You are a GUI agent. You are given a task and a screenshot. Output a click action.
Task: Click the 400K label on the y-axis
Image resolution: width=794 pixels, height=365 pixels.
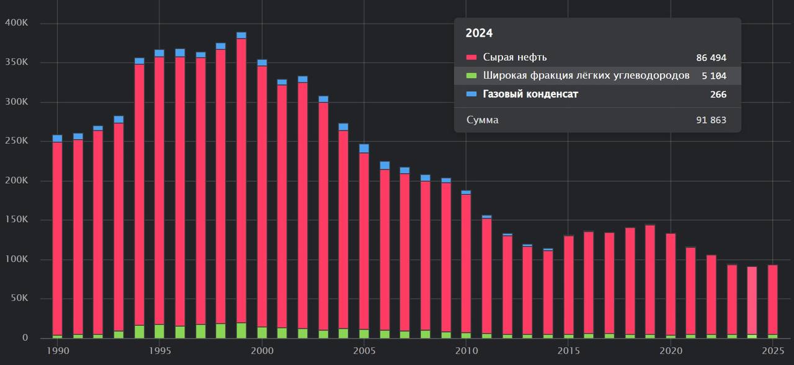16,23
